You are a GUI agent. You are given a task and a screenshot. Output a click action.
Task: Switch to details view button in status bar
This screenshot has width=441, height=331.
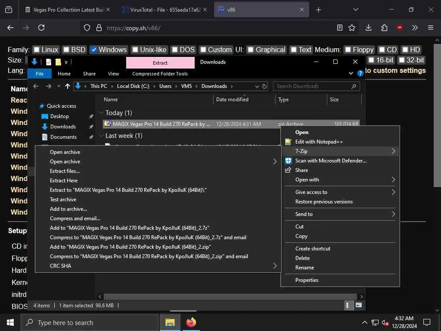[x=348, y=305]
